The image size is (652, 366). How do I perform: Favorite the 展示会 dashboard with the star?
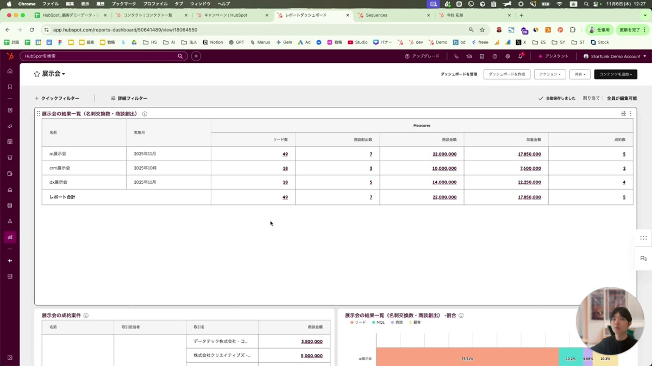point(37,74)
